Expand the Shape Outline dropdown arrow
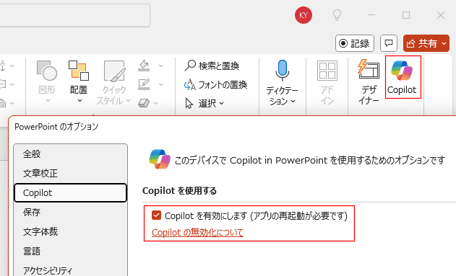 160,84
